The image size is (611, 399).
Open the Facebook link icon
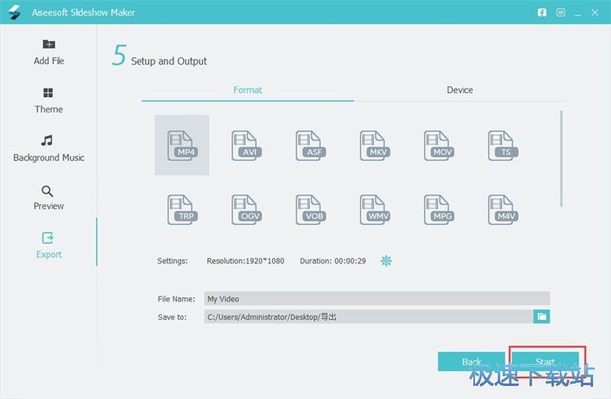tap(542, 12)
